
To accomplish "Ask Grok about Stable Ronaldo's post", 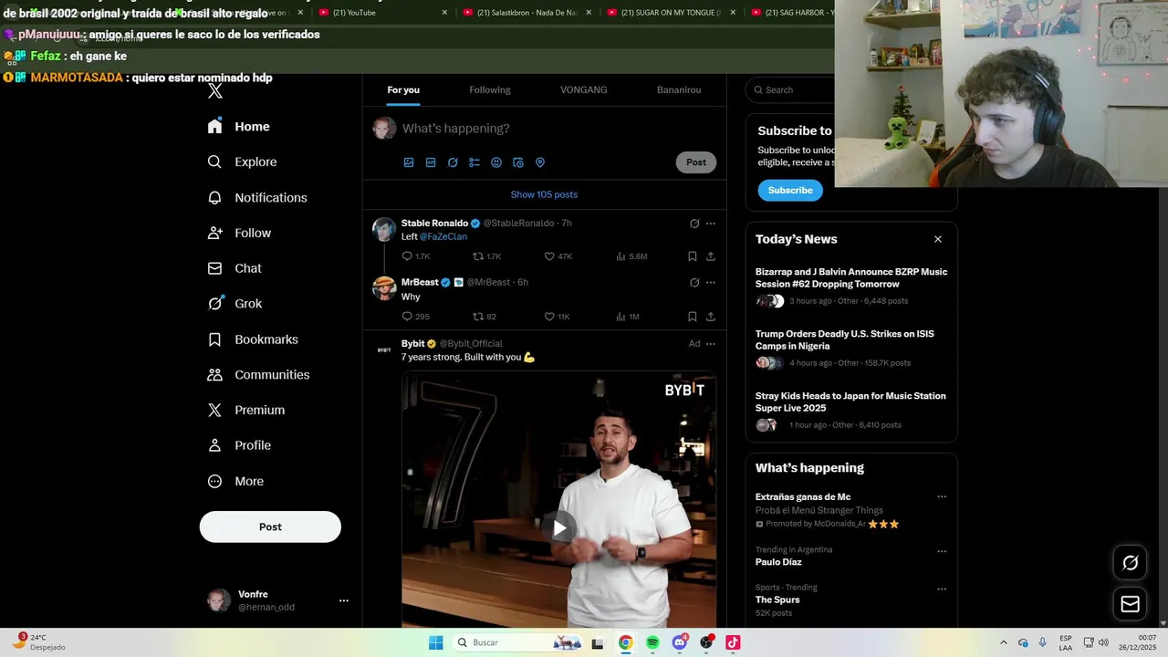I will 694,224.
